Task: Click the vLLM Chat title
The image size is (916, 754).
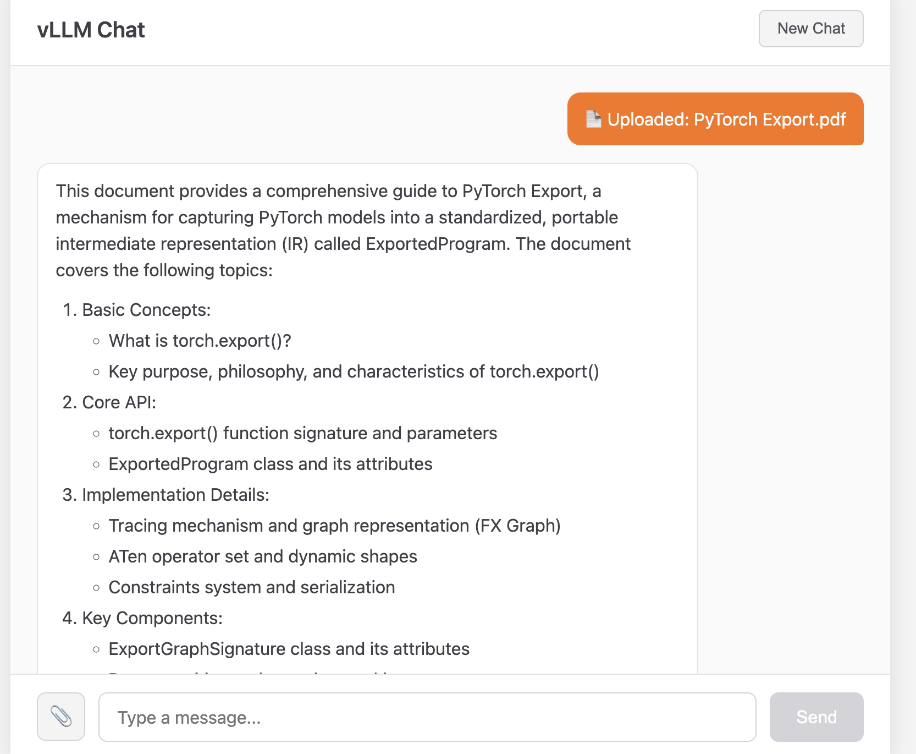Action: 91,30
